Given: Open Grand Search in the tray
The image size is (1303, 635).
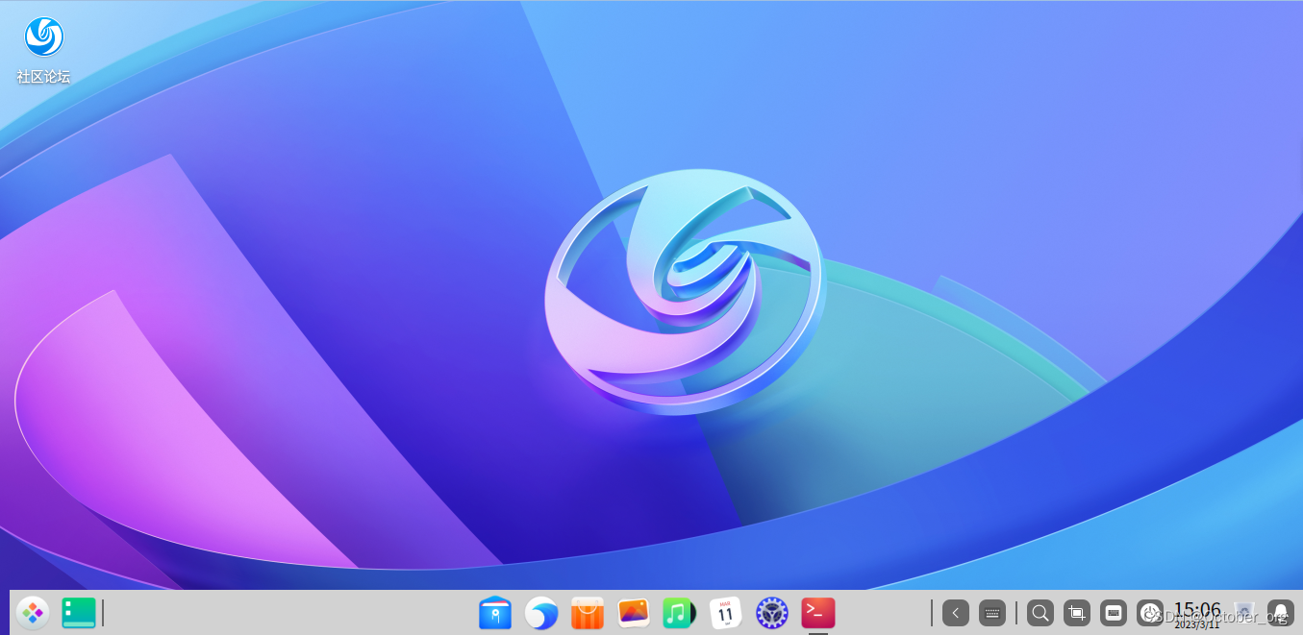Looking at the screenshot, I should (1040, 612).
